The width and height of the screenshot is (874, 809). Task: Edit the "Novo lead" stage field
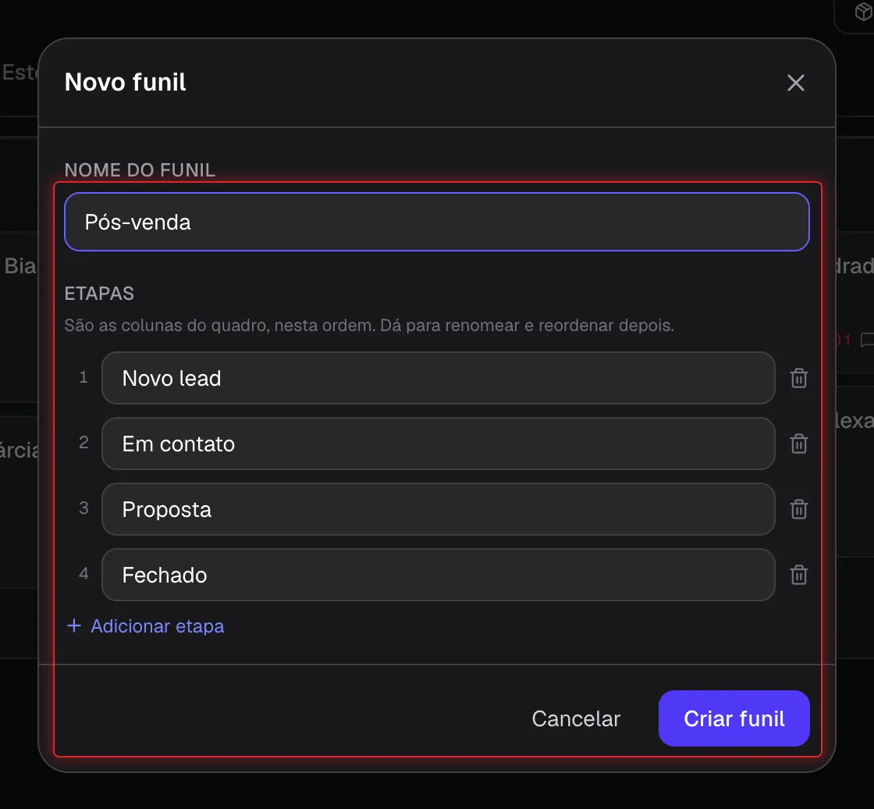[438, 378]
